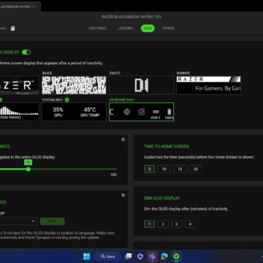Screen dimensions: 263x263
Task: Open Razer Synapse green taskbar icon
Action: (x=176, y=256)
